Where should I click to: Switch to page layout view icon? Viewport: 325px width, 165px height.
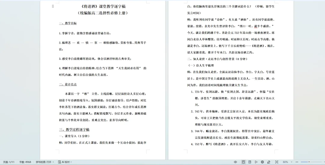point(243,162)
